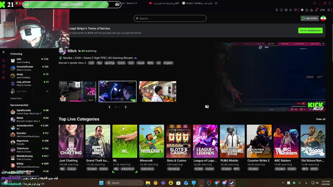Click the heart bookmark icon in toolbar
Image resolution: width=333 pixels, height=187 pixels.
click(295, 10)
